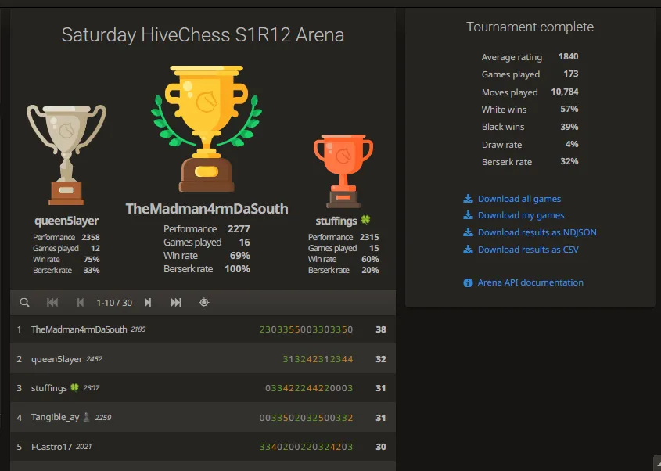Open queen5layer podium profile name
The width and height of the screenshot is (661, 471).
click(66, 221)
